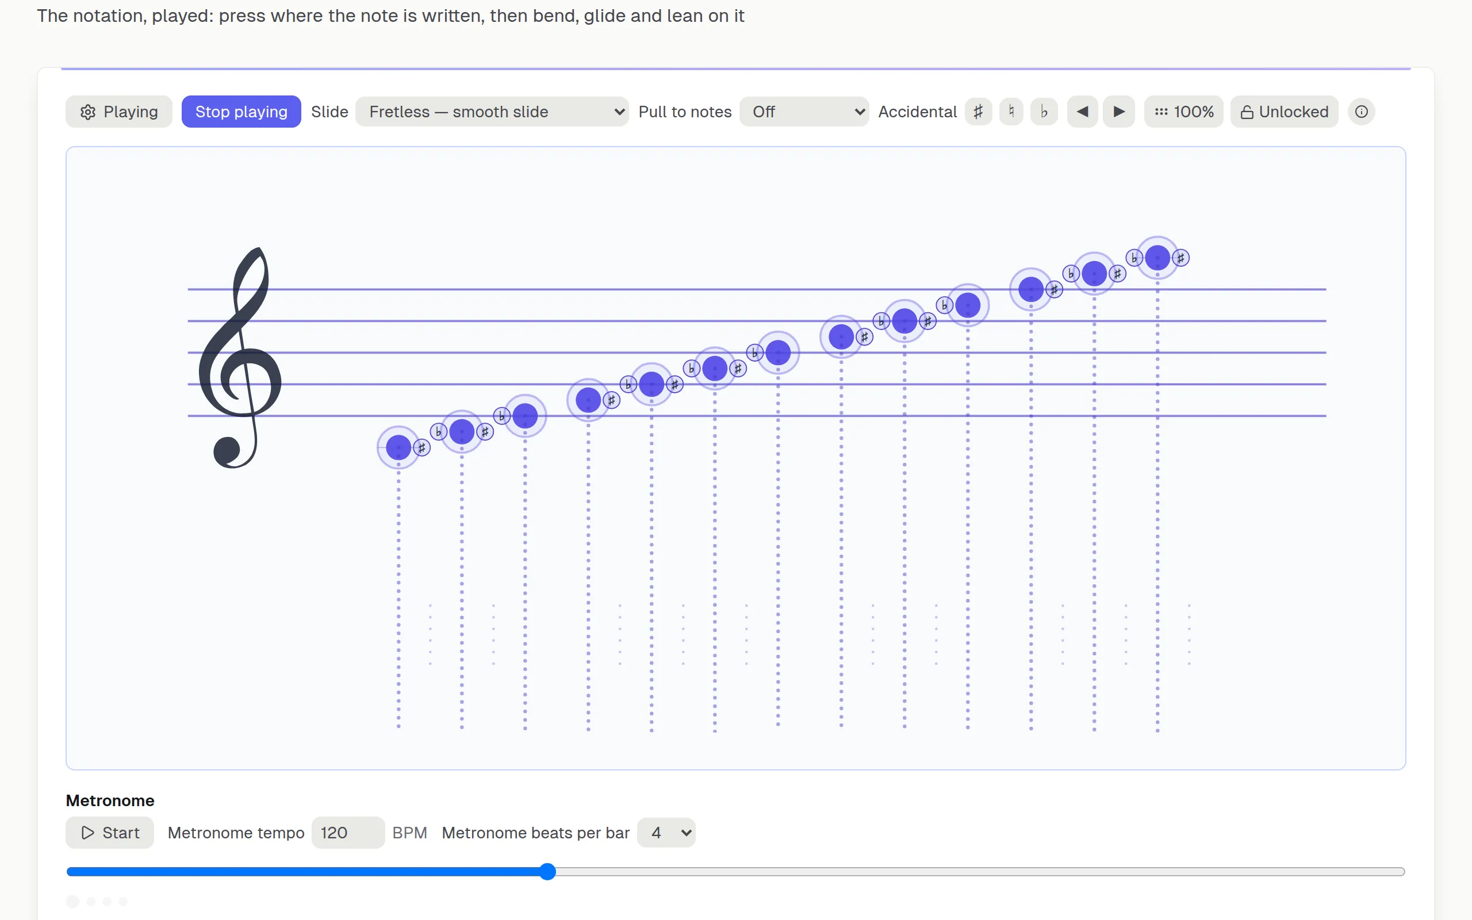Toggle the Unlocked lock button
Viewport: 1472px width, 920px height.
point(1284,112)
